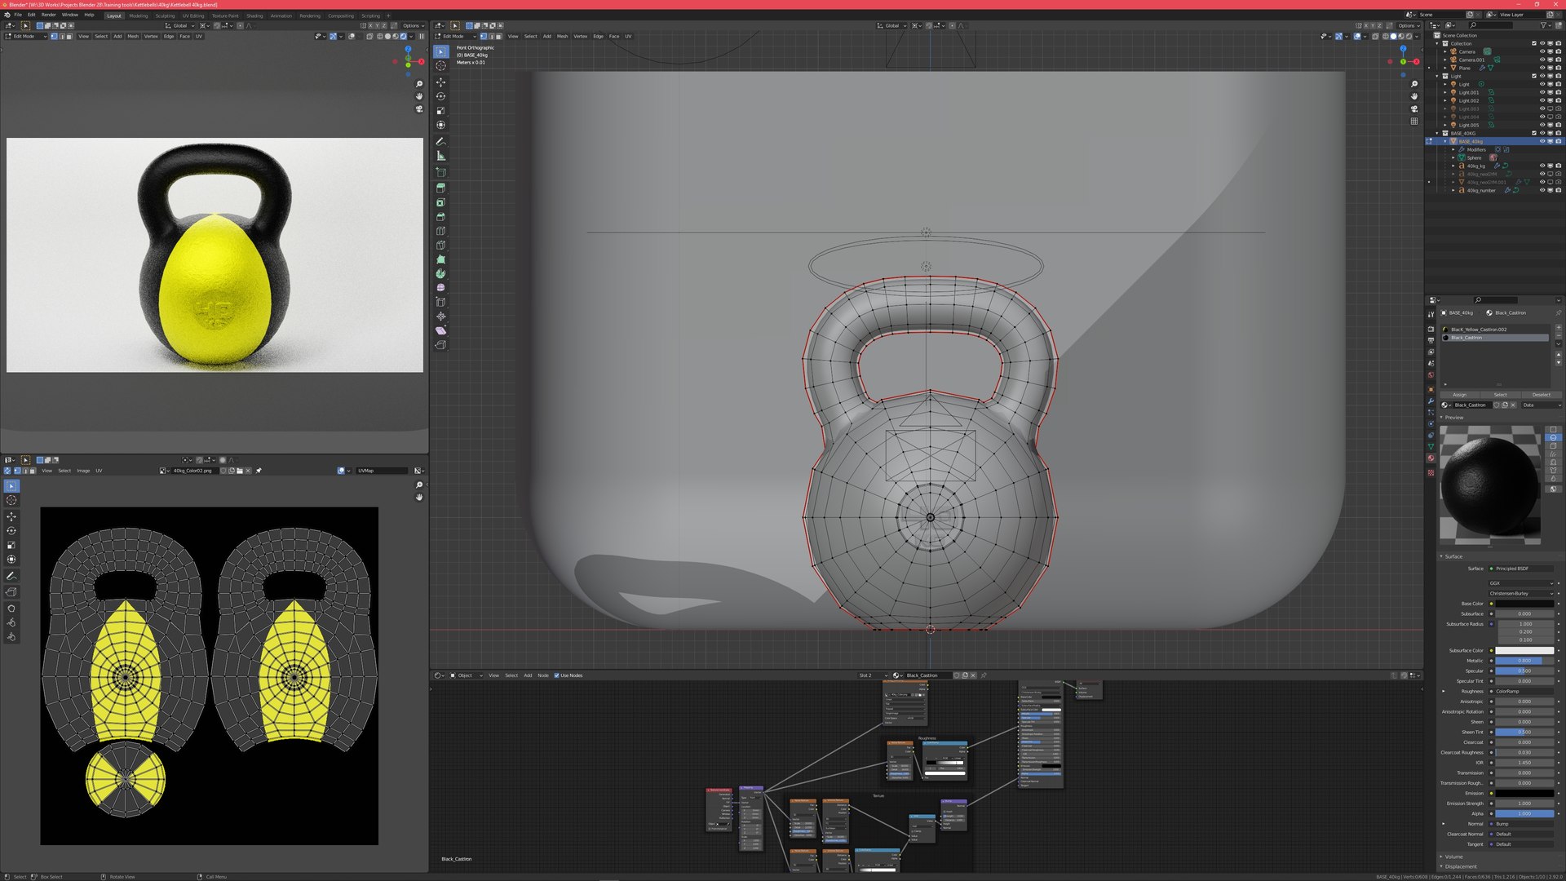Open the Edit Mode dropdown in main viewport
Image resolution: width=1566 pixels, height=881 pixels.
click(456, 36)
